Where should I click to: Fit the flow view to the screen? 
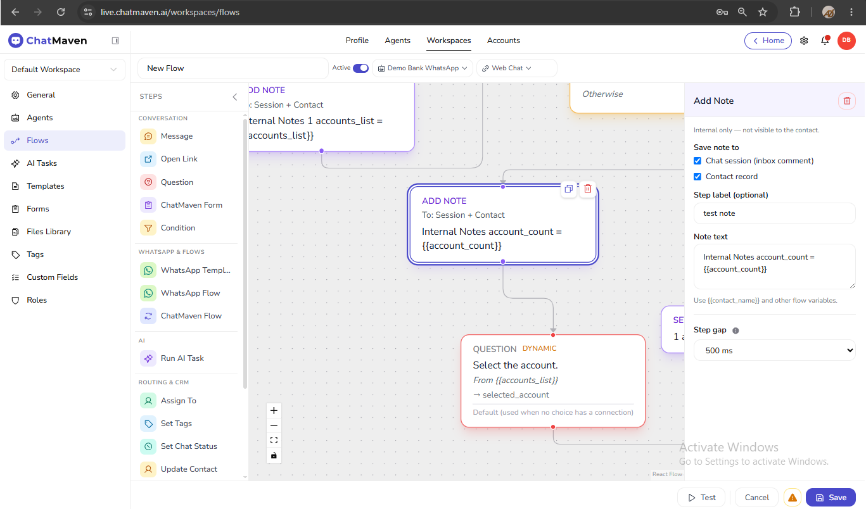click(x=274, y=440)
